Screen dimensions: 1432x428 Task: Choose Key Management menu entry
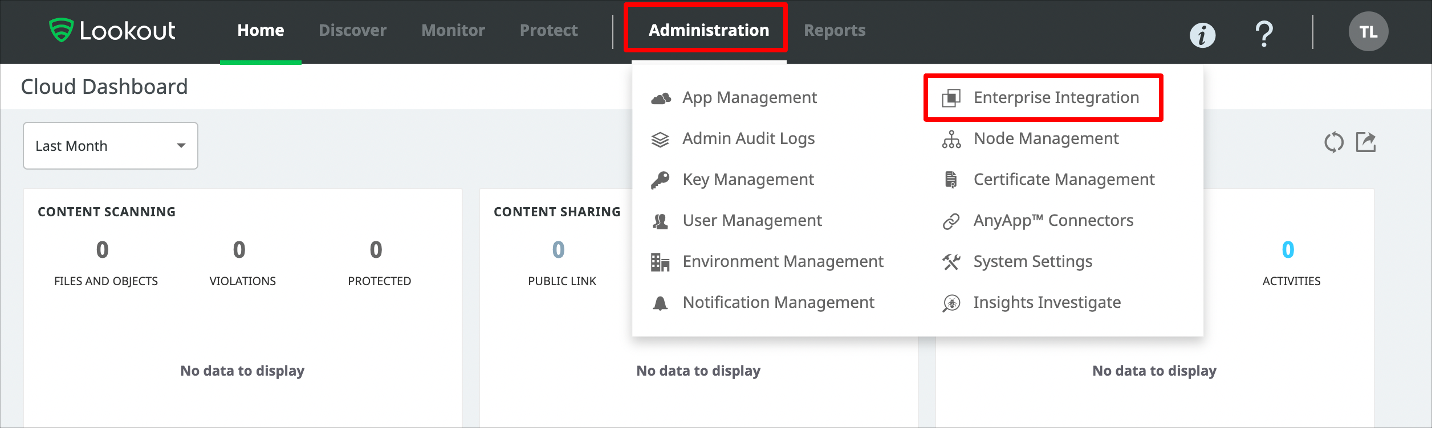click(x=748, y=180)
